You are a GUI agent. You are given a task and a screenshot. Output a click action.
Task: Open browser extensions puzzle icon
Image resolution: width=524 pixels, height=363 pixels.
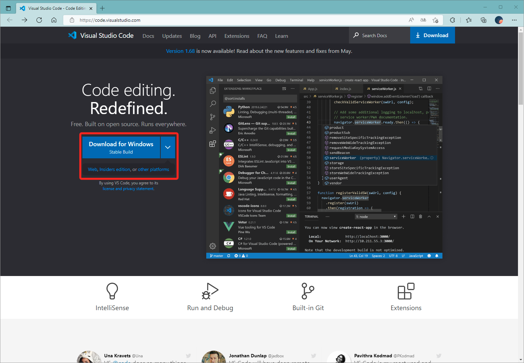tap(452, 20)
